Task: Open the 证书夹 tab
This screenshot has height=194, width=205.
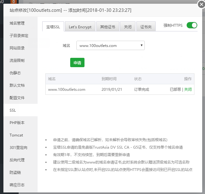Action: tap(146, 27)
